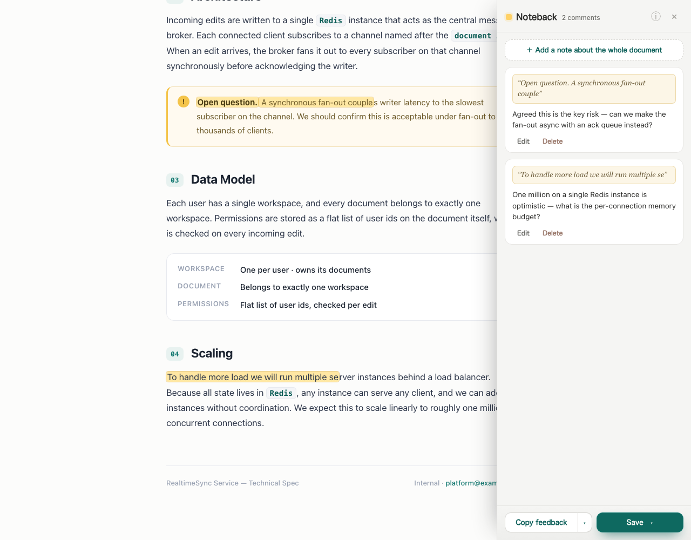Open the Copy feedback dropdown arrow
The height and width of the screenshot is (540, 691).
pyautogui.click(x=585, y=523)
